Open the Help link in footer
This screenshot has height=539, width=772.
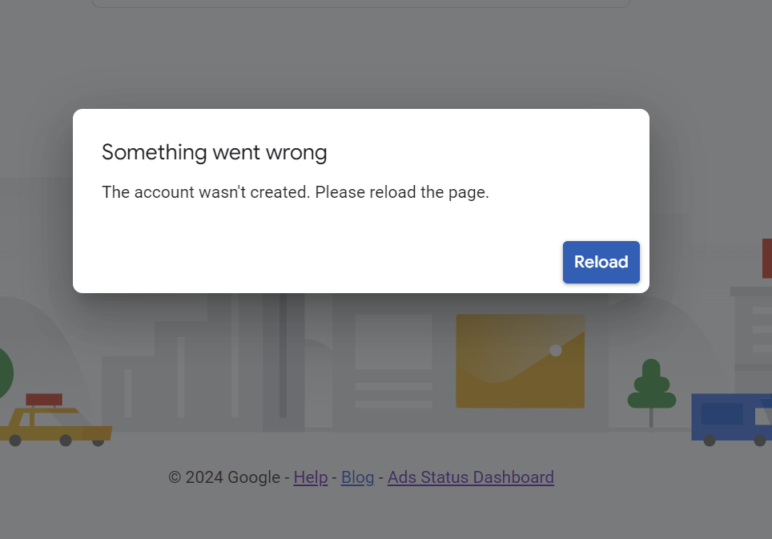[x=311, y=477]
